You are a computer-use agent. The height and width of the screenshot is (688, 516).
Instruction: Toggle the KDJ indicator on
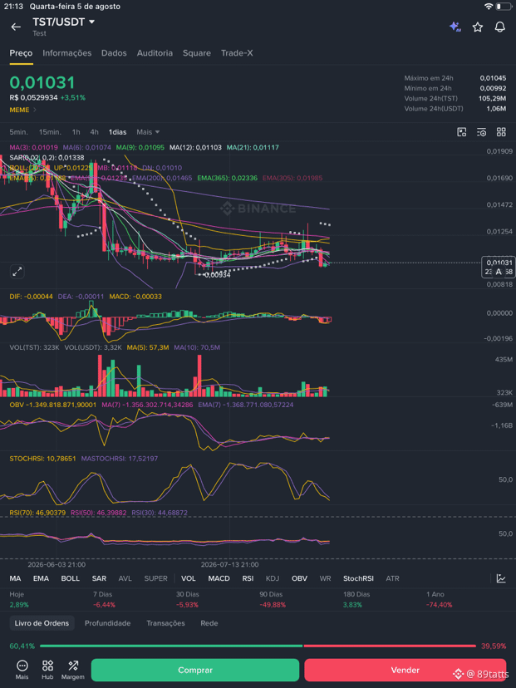pyautogui.click(x=272, y=578)
